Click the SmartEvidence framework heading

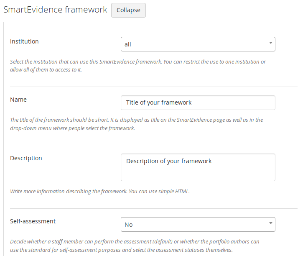click(55, 10)
